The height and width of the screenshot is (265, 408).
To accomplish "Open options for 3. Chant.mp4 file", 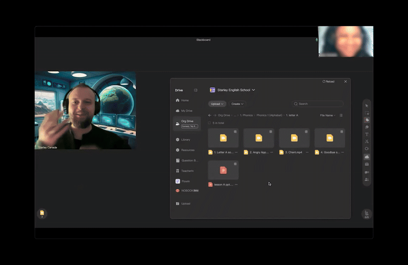I will point(307,152).
